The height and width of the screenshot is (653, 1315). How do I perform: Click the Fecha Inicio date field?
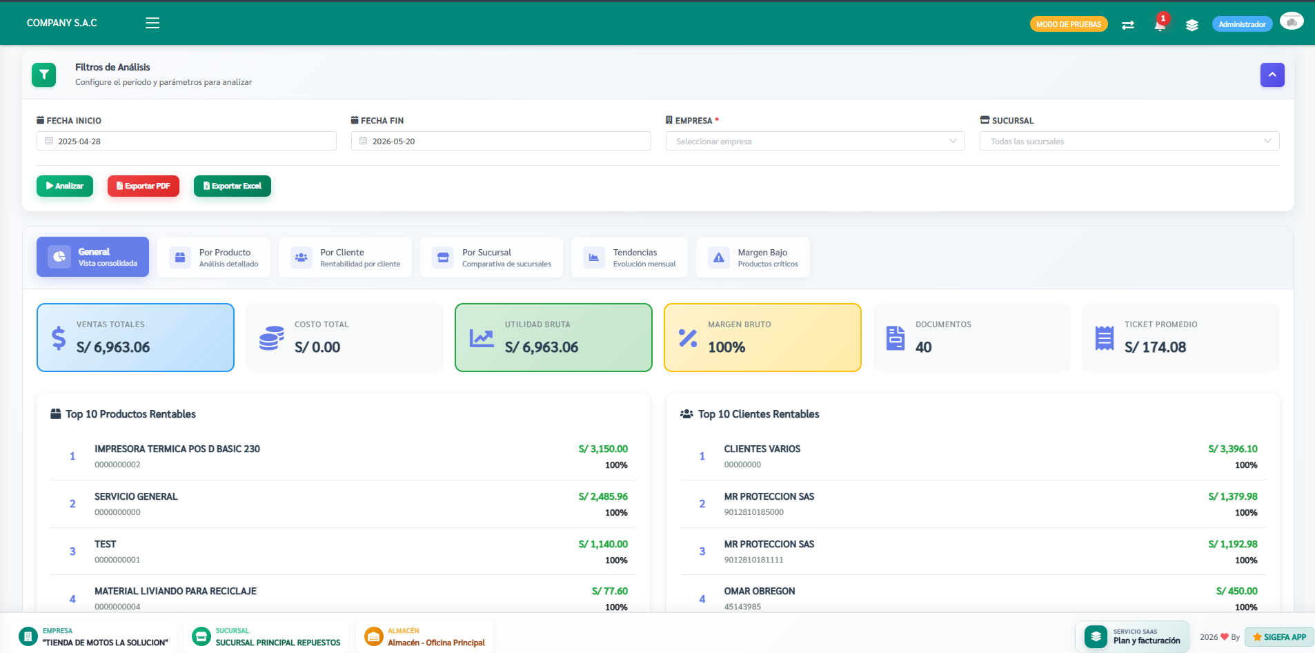(x=186, y=141)
